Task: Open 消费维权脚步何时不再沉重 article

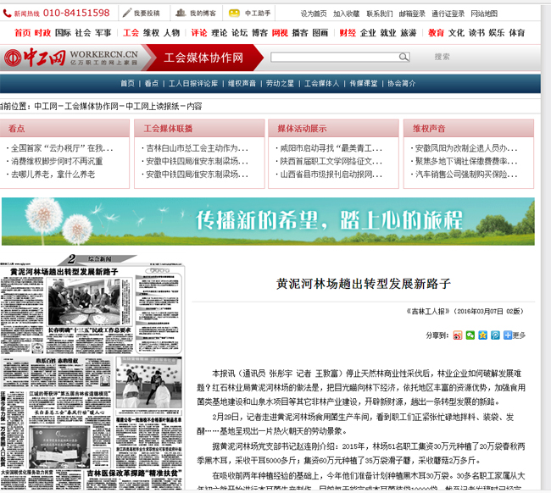Action: coord(57,161)
